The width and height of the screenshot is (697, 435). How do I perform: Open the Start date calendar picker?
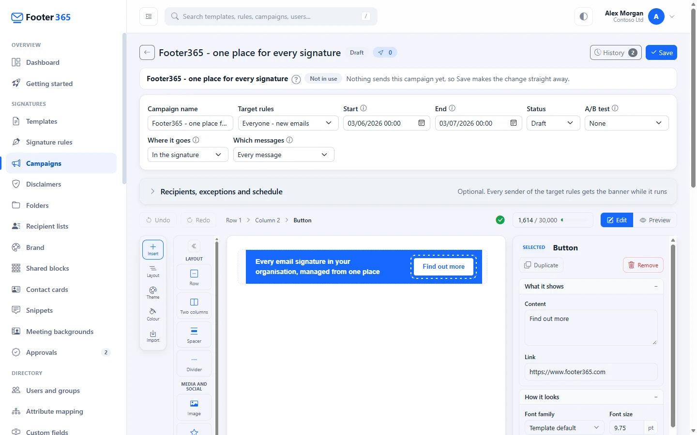click(x=422, y=123)
